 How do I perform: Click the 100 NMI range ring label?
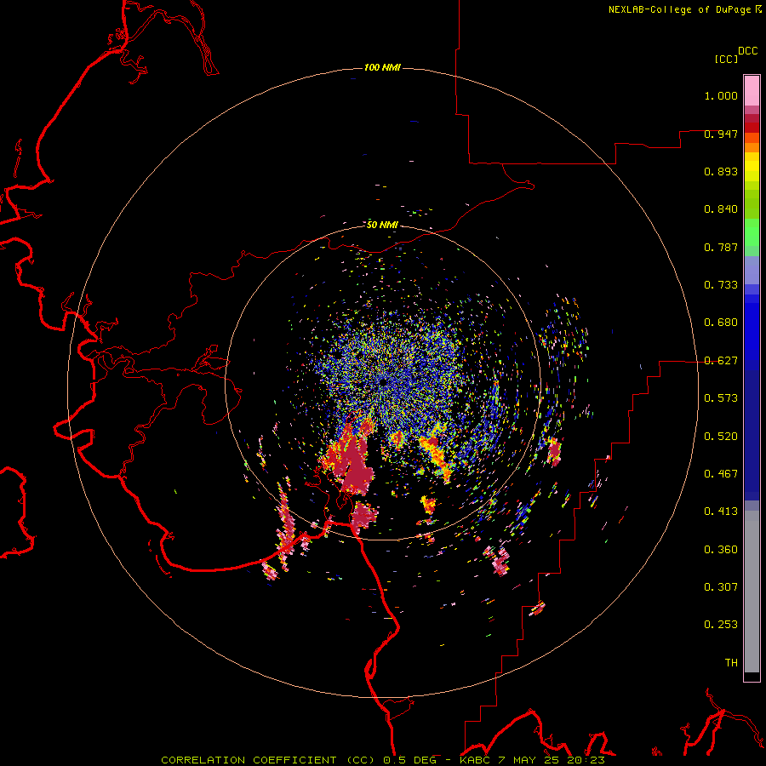click(x=382, y=67)
